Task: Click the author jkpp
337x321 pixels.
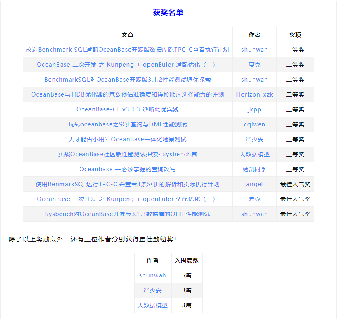Action: pos(255,109)
